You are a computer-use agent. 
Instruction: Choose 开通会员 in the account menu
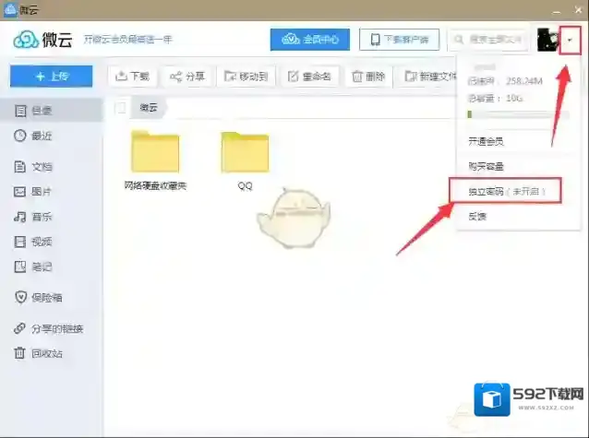518,141
